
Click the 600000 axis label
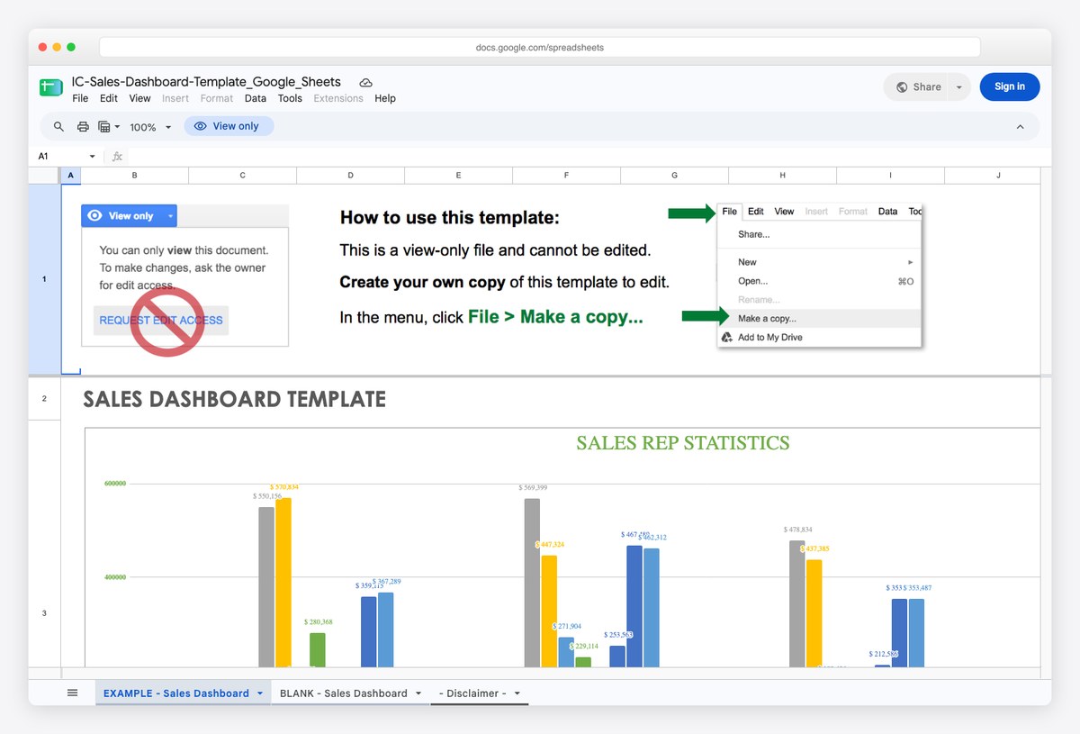coord(114,484)
